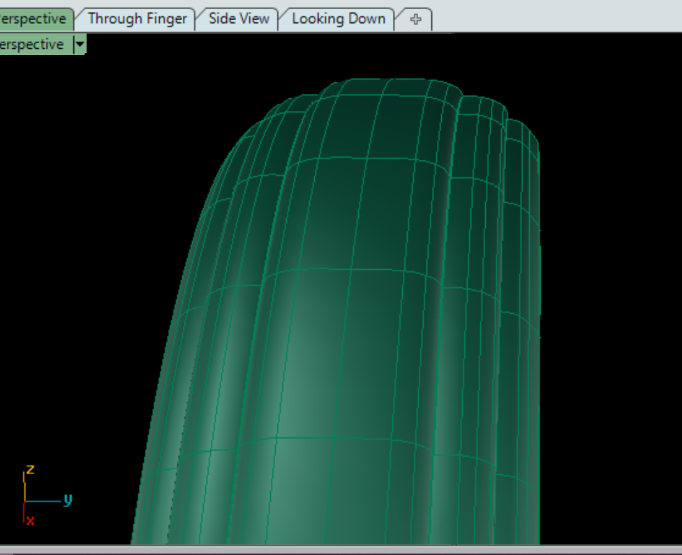Add a new viewport tab with plus icon
The image size is (682, 555).
click(415, 20)
